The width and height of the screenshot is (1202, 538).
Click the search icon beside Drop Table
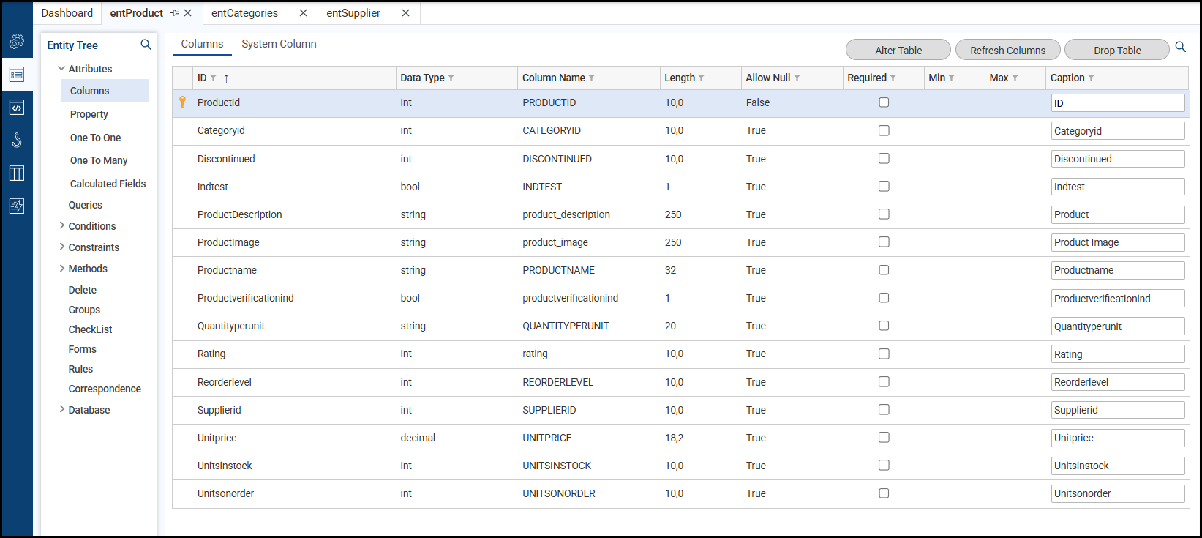coord(1181,47)
